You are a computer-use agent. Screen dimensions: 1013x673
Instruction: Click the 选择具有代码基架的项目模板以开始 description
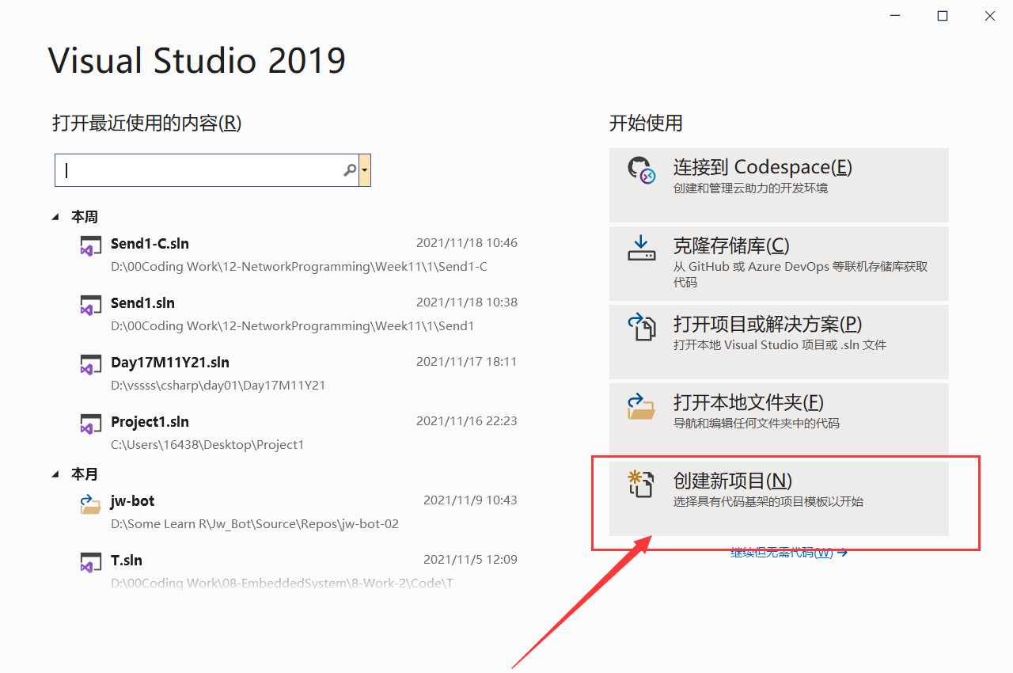click(x=768, y=502)
